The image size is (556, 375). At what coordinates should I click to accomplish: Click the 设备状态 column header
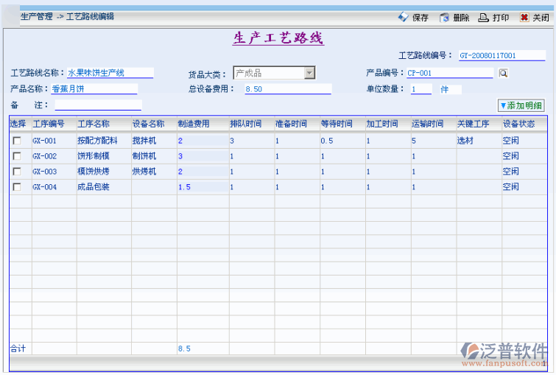coord(518,124)
